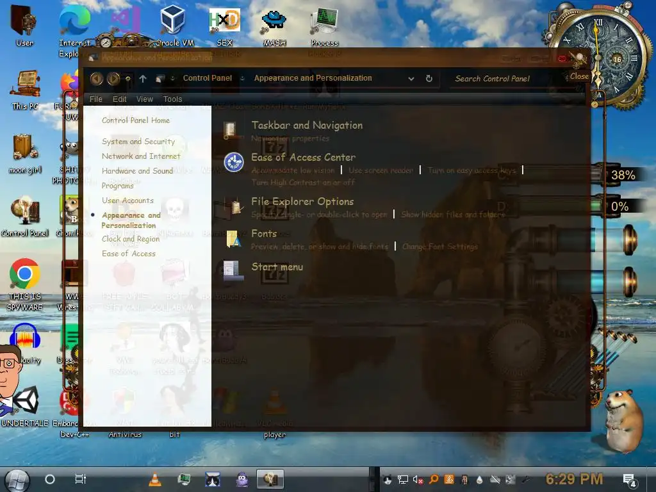Click inside Search Control Panel box
The height and width of the screenshot is (492, 656).
pyautogui.click(x=508, y=79)
